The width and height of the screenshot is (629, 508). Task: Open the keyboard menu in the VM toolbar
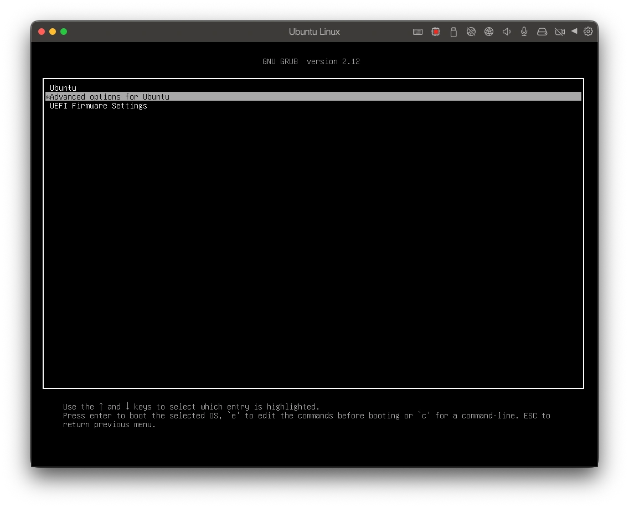(x=417, y=32)
